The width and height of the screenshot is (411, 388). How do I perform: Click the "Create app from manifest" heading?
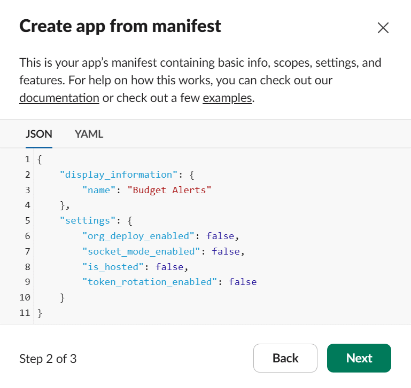pyautogui.click(x=120, y=26)
